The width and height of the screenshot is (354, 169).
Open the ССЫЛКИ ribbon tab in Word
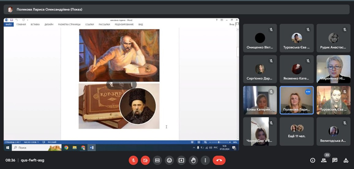90,25
